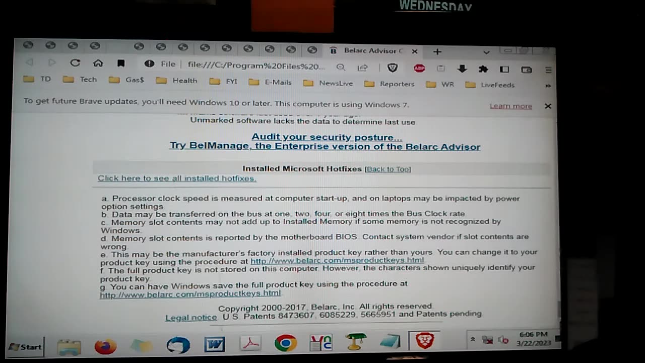Open network status tray icon
This screenshot has width=645, height=363.
click(487, 340)
